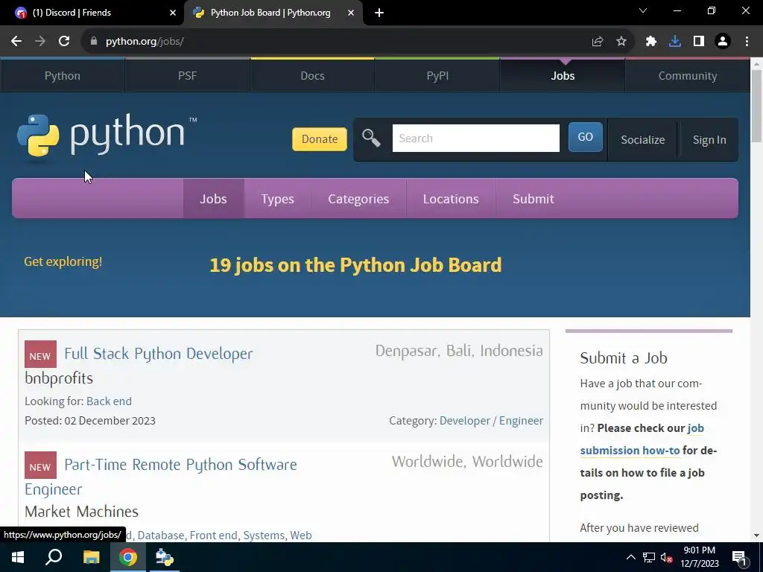763x572 pixels.
Task: Open the Chrome three-dot menu
Action: click(x=747, y=42)
